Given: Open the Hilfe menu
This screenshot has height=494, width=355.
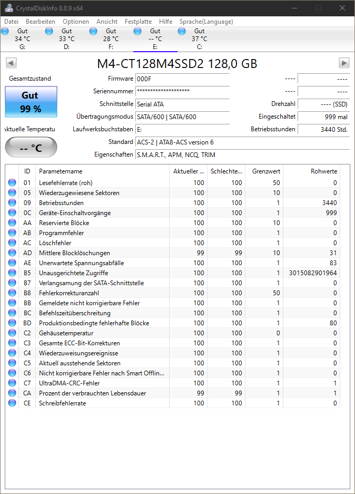Looking at the screenshot, I should coord(165,22).
